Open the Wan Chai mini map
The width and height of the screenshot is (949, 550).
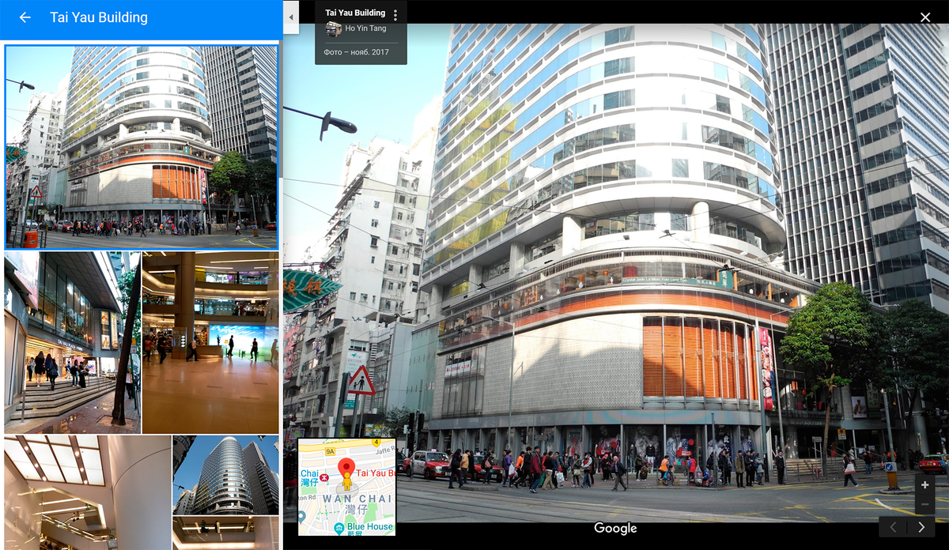tap(346, 488)
